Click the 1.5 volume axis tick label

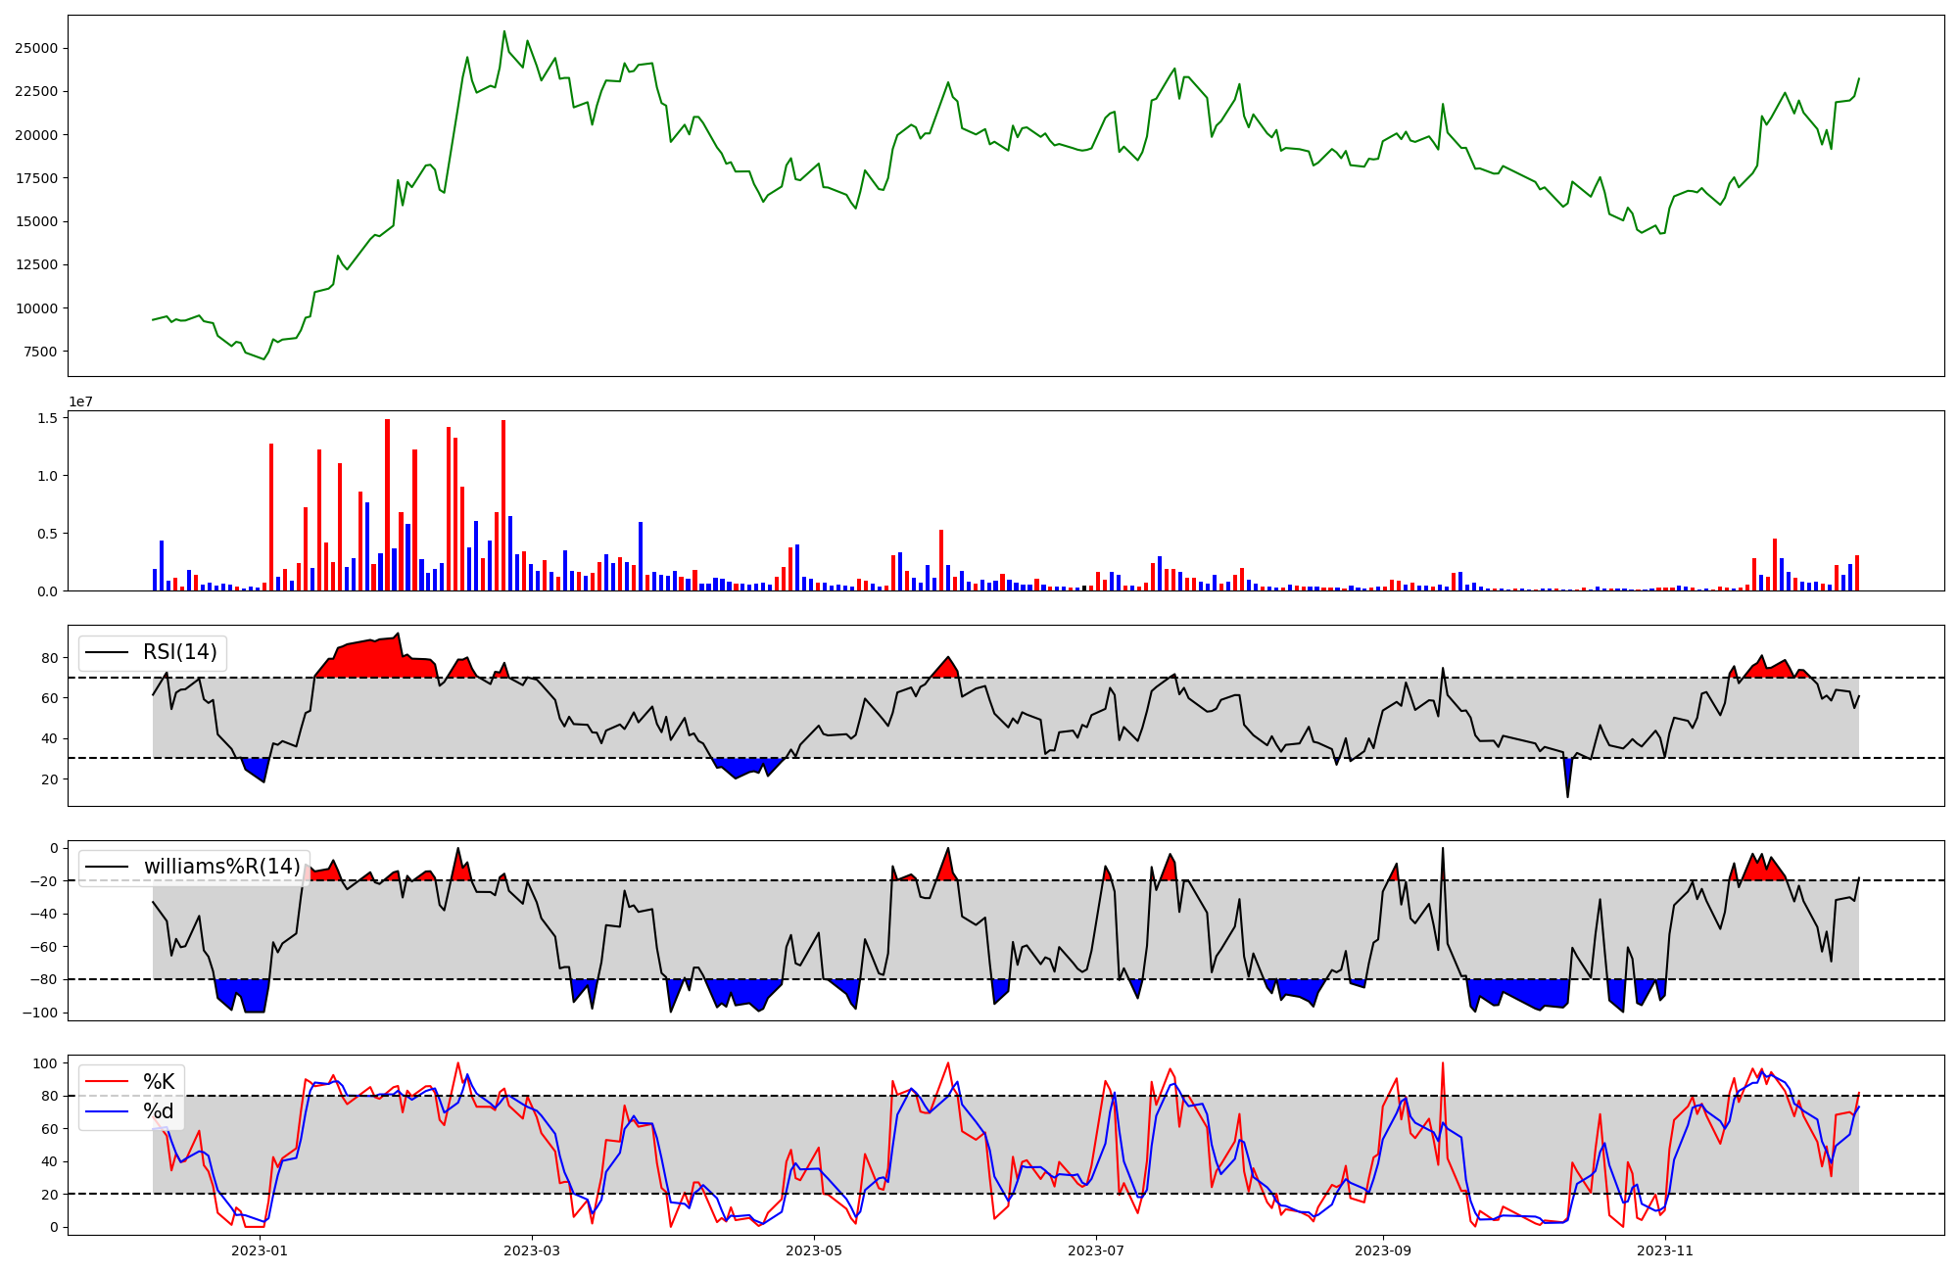coord(49,418)
